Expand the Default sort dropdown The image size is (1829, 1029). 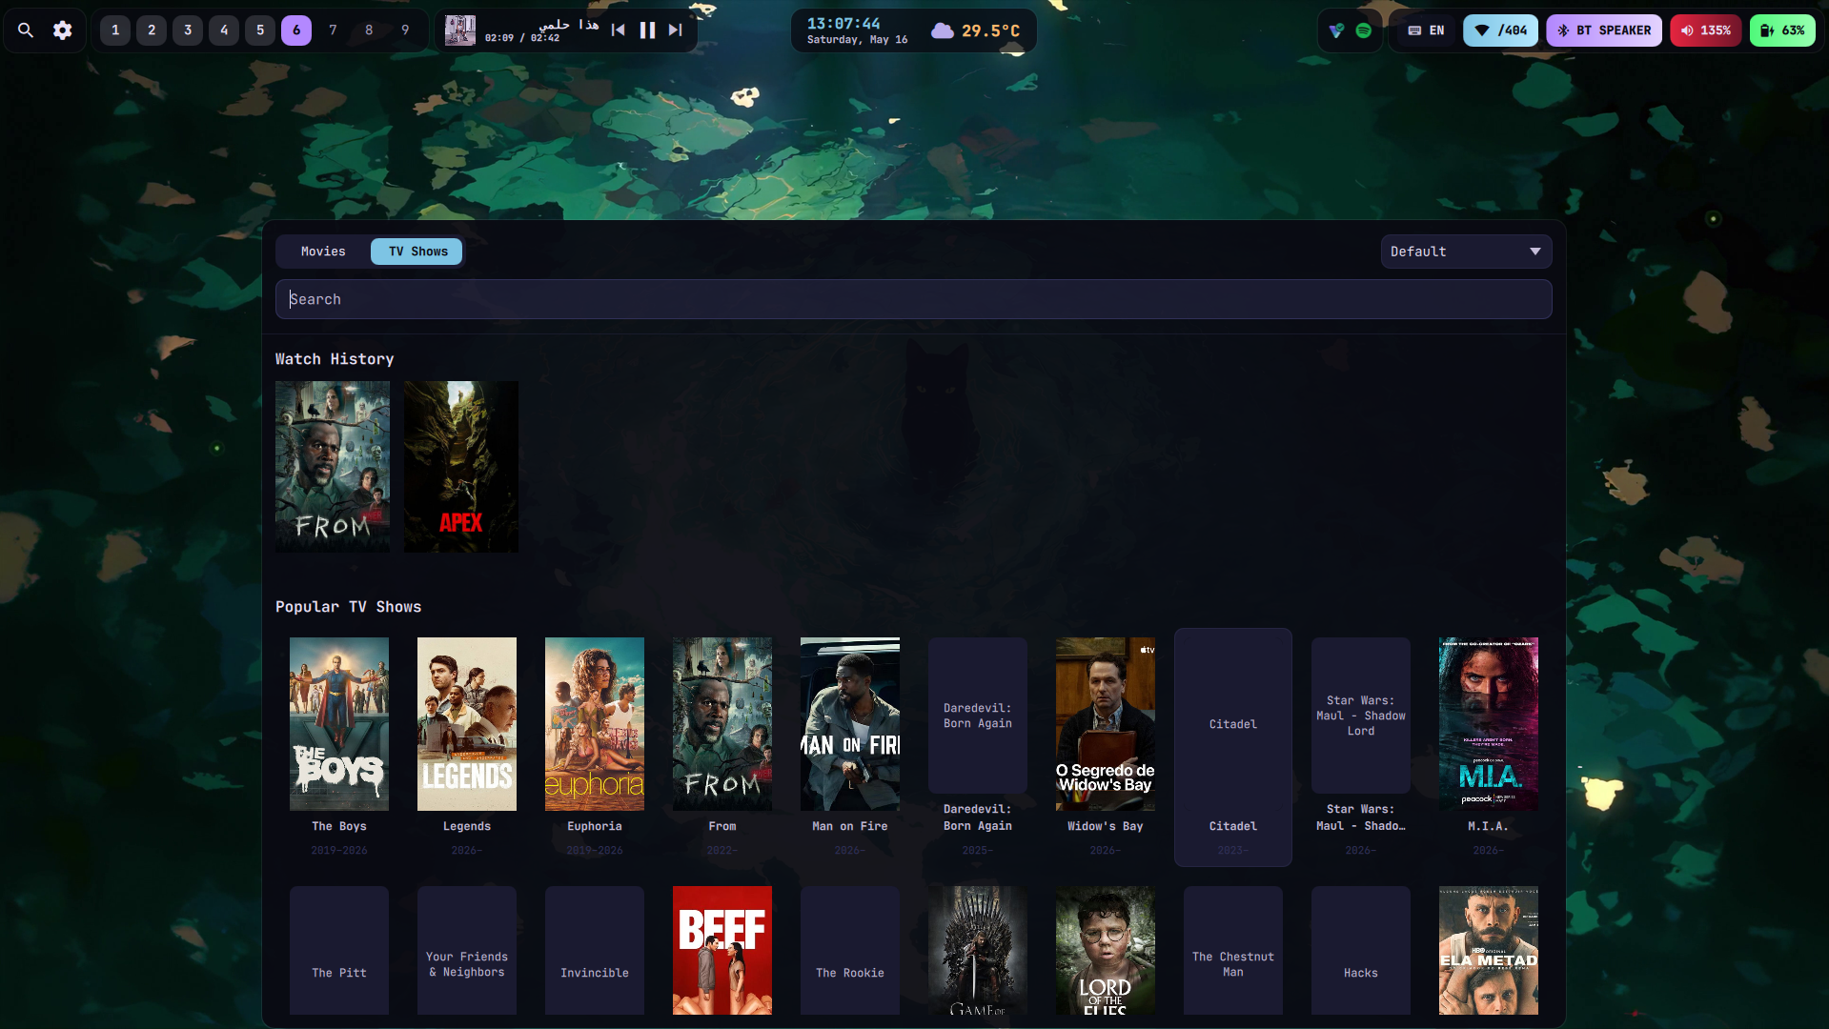pyautogui.click(x=1466, y=252)
